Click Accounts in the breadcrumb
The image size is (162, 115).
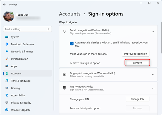pyautogui.click(x=70, y=14)
